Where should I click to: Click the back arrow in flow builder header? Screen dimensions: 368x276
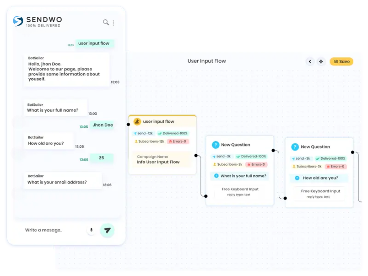310,62
